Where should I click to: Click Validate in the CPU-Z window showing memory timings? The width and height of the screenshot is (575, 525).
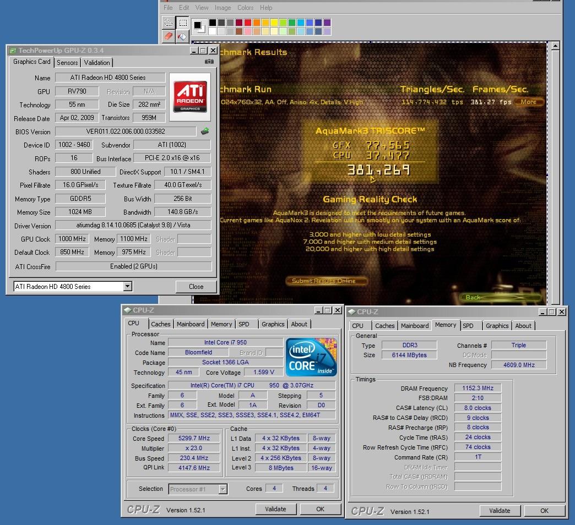(500, 511)
